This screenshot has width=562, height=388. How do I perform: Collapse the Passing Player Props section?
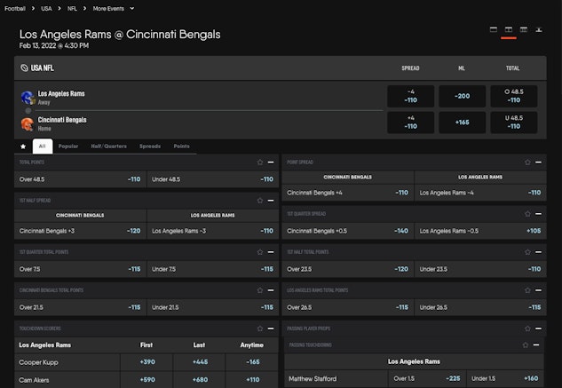(538, 329)
